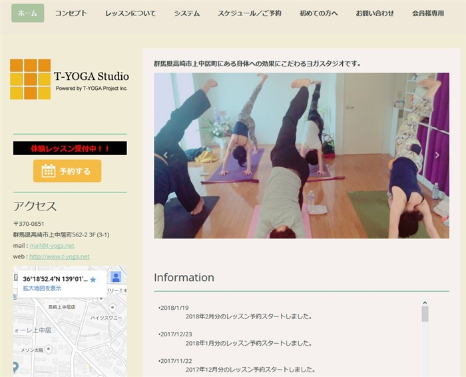The height and width of the screenshot is (377, 466).
Task: Go to 初めての方へ page
Action: [318, 13]
